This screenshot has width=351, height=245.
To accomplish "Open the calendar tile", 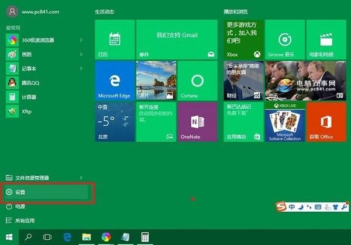I will coord(115,39).
